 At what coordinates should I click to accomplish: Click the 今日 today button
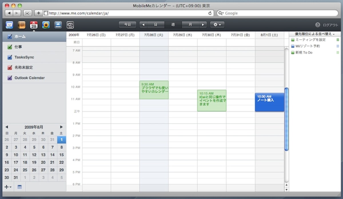[x=127, y=25]
